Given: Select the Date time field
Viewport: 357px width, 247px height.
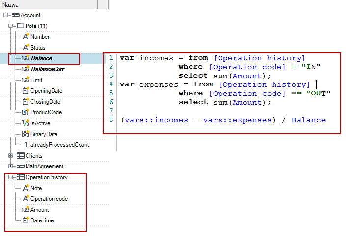Looking at the screenshot, I should (x=42, y=220).
